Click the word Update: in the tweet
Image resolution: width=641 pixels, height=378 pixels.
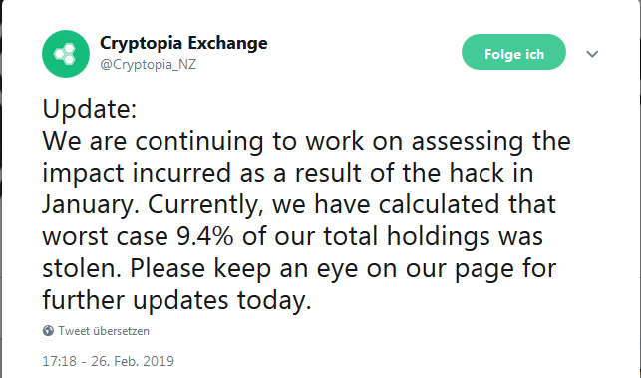(89, 110)
